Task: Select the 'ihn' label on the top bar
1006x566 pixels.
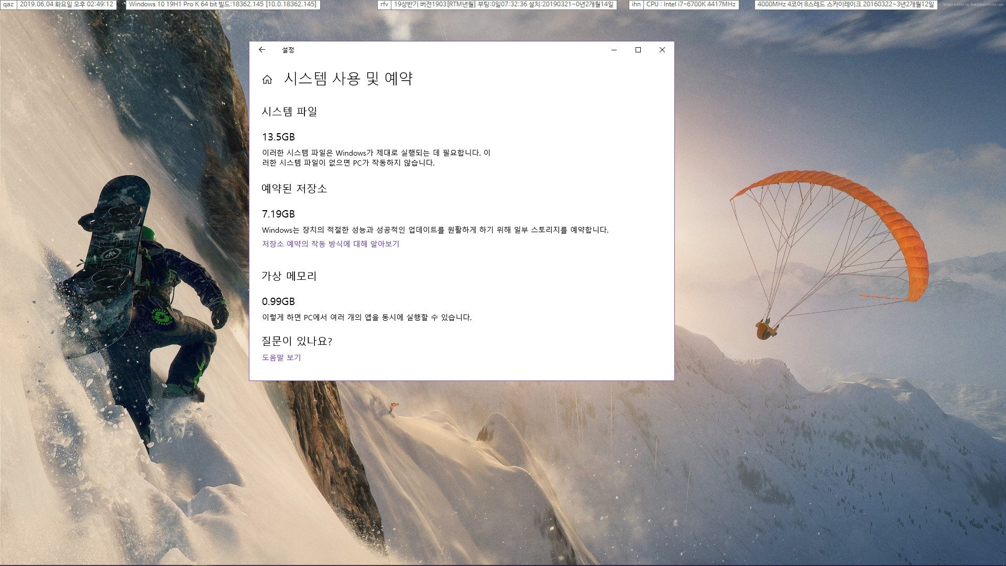Action: pos(636,4)
